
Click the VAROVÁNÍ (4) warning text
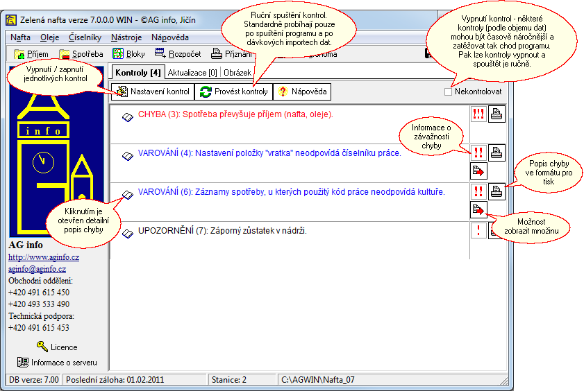click(x=269, y=153)
